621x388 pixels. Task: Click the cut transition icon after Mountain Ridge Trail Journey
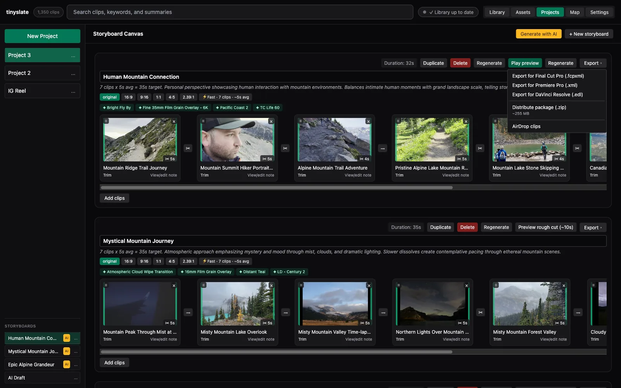pos(188,148)
